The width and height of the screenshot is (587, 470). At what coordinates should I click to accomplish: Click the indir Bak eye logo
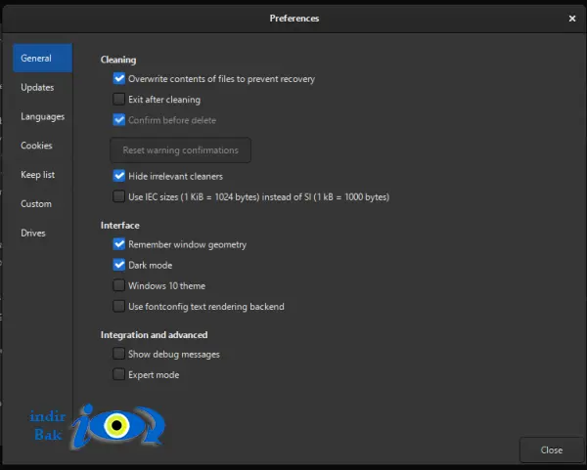(97, 426)
